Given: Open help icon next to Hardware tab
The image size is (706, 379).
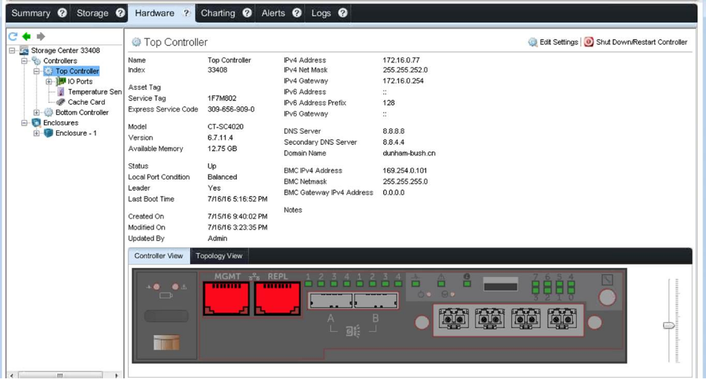Looking at the screenshot, I should [186, 13].
